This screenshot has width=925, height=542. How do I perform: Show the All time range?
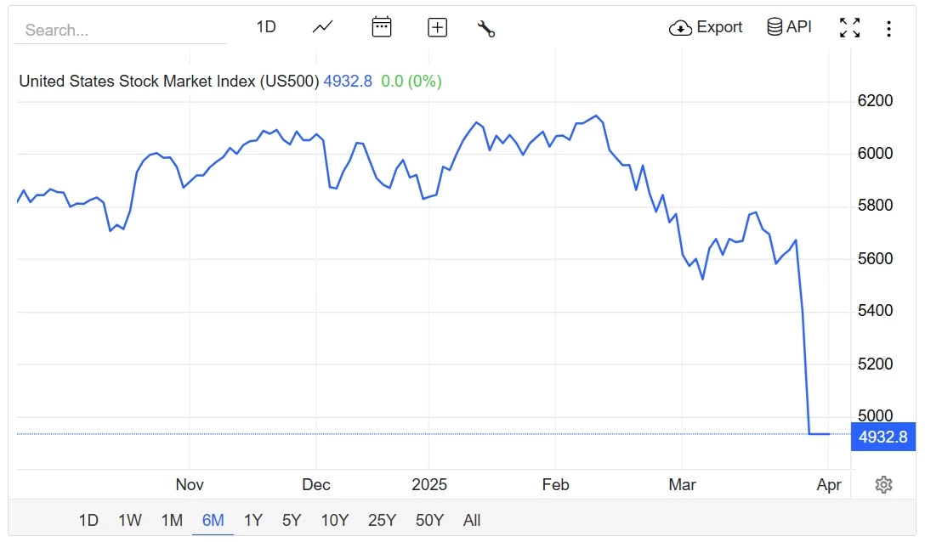[472, 520]
